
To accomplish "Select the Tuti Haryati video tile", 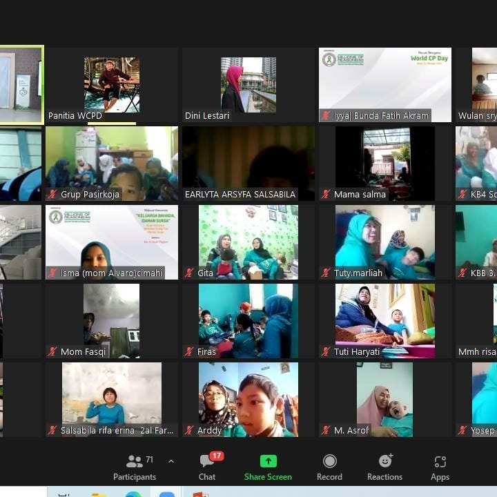I will (x=385, y=321).
